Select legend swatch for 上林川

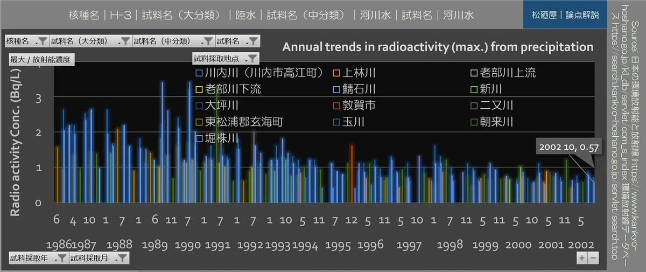point(336,73)
